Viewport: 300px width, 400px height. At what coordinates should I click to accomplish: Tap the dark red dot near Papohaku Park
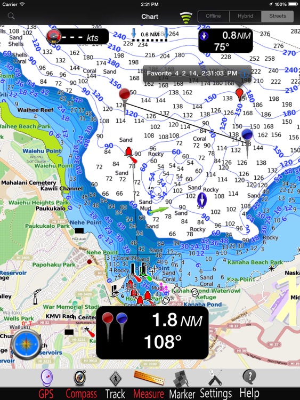click(x=89, y=262)
